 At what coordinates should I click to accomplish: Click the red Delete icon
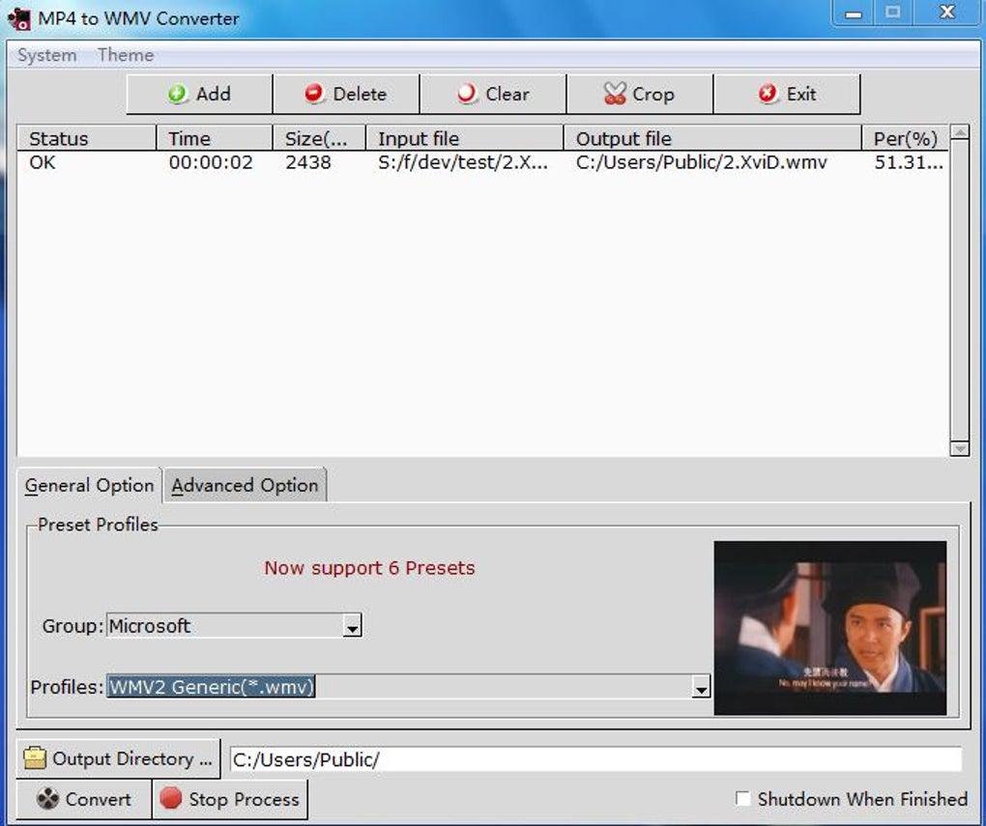pyautogui.click(x=314, y=94)
